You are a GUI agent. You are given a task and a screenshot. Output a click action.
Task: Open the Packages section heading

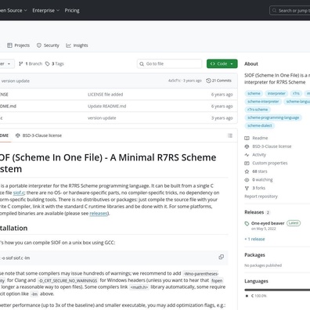coord(254,255)
